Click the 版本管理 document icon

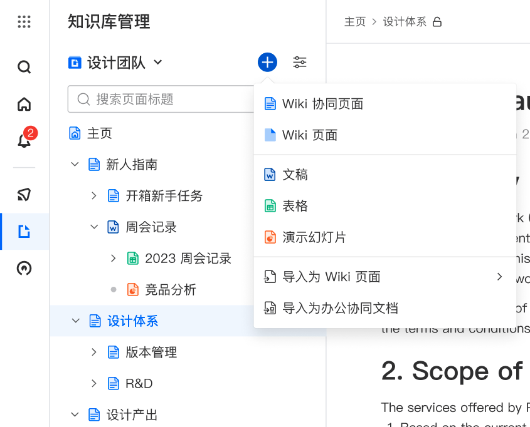coord(114,352)
